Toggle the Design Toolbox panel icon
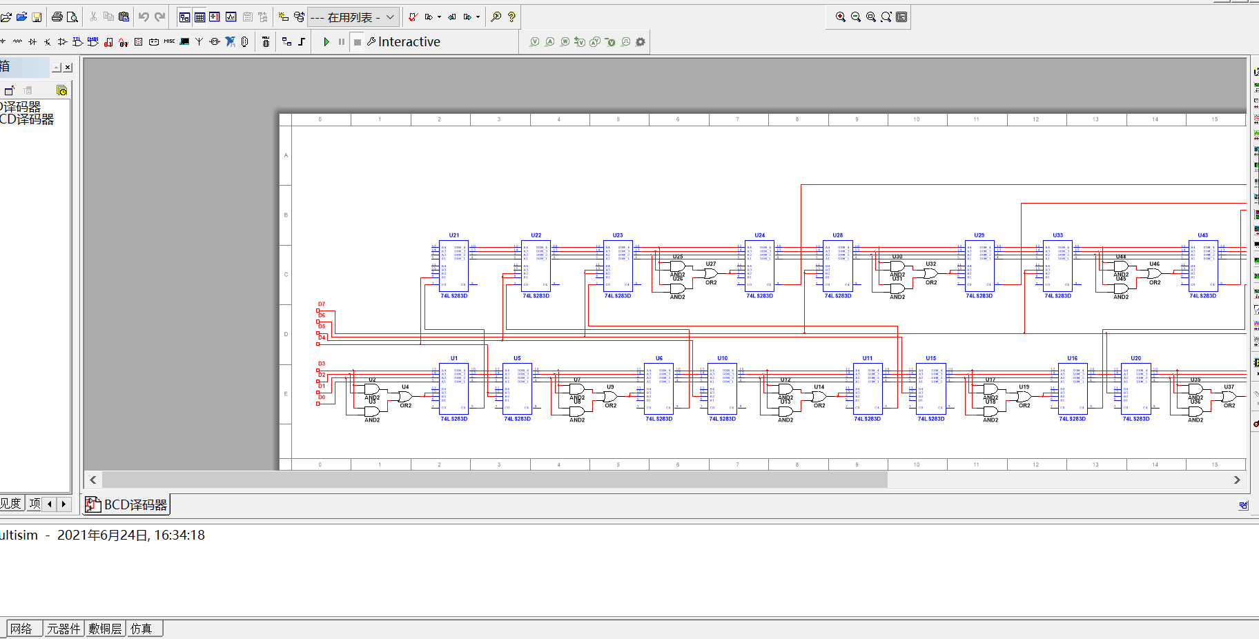This screenshot has height=639, width=1259. pyautogui.click(x=184, y=17)
